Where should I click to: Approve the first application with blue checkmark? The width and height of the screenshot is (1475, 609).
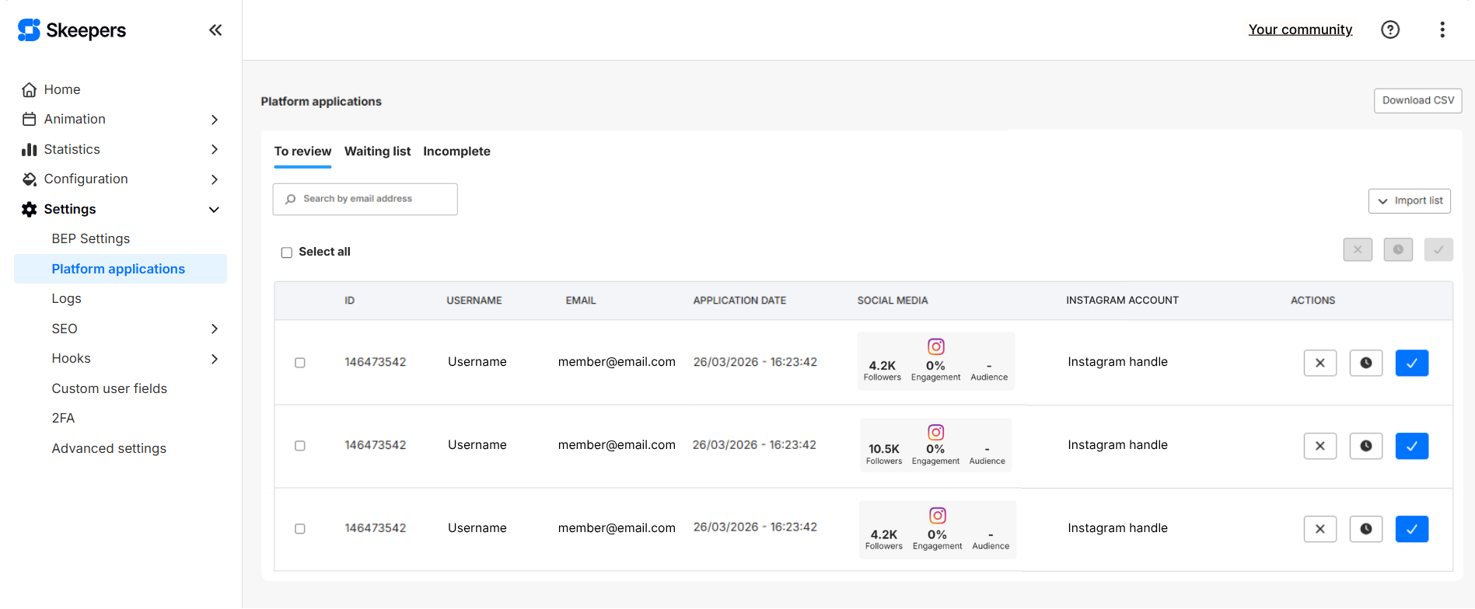(1411, 363)
